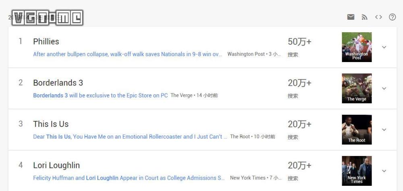Image resolution: width=403 pixels, height=191 pixels.
Task: Click the New York Times thumbnail
Action: point(357,171)
